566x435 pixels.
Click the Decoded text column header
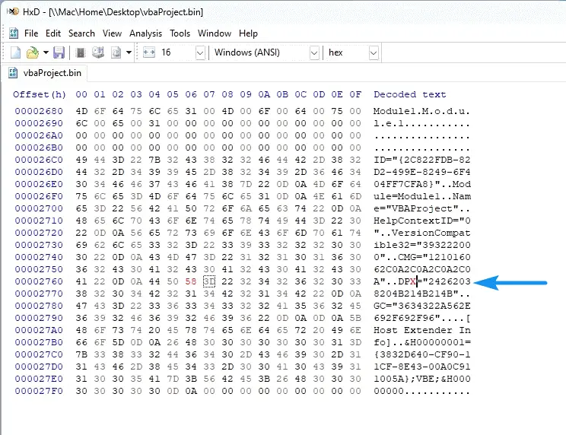(410, 94)
